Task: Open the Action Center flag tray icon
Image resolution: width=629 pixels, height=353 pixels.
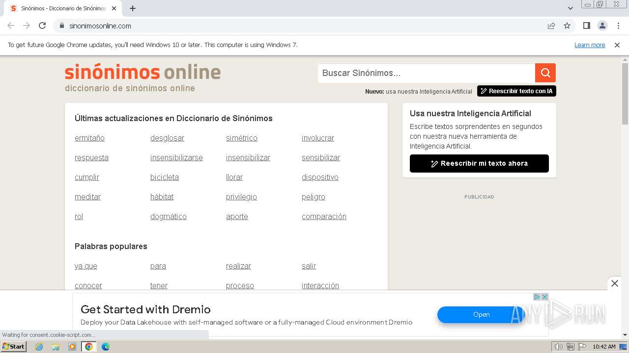Action: pyautogui.click(x=582, y=347)
